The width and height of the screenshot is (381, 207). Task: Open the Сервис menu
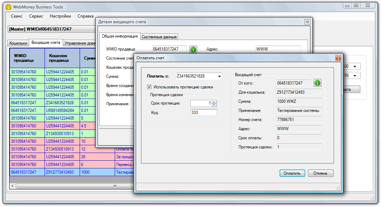(36, 16)
